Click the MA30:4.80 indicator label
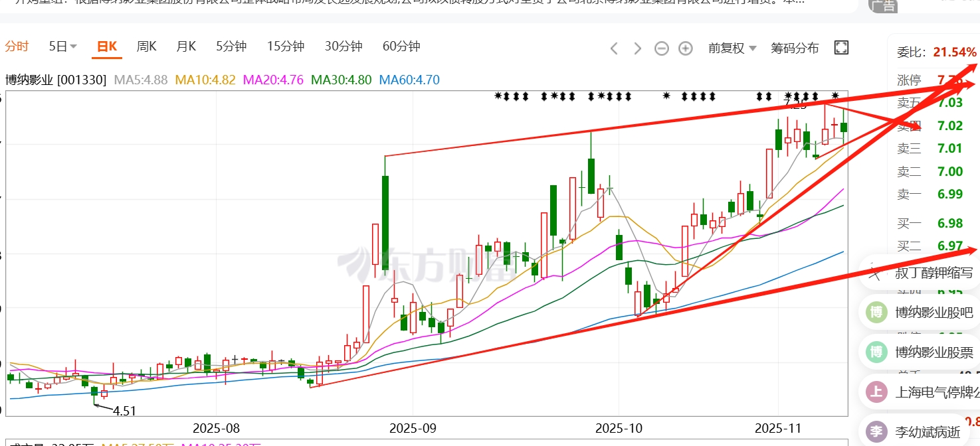980x446 pixels. coord(342,80)
